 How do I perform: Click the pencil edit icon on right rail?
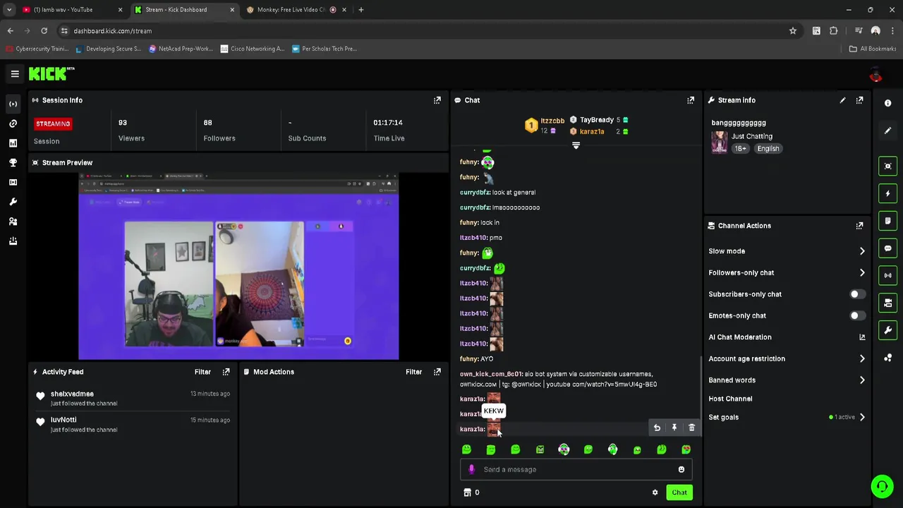[x=887, y=131]
